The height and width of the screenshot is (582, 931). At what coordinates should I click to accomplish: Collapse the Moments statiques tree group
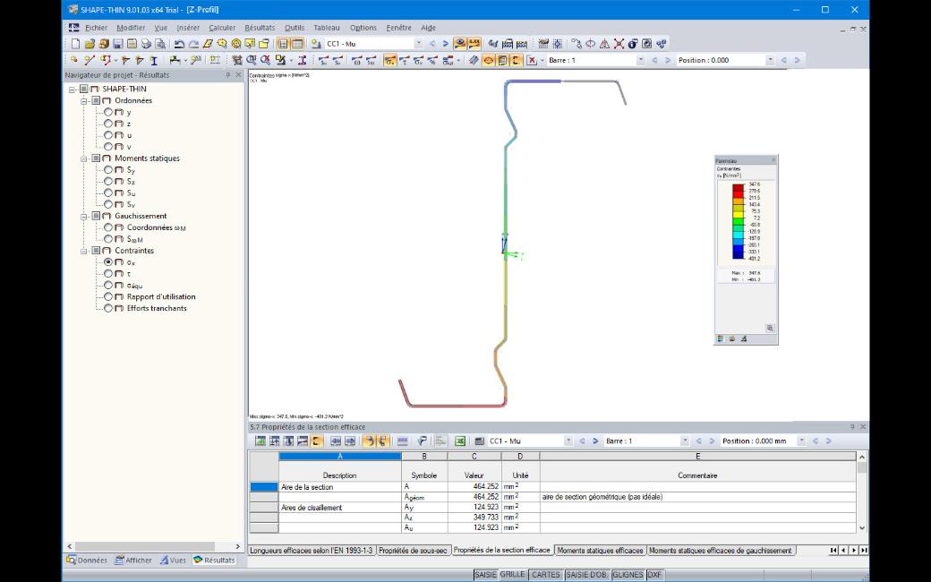84,158
